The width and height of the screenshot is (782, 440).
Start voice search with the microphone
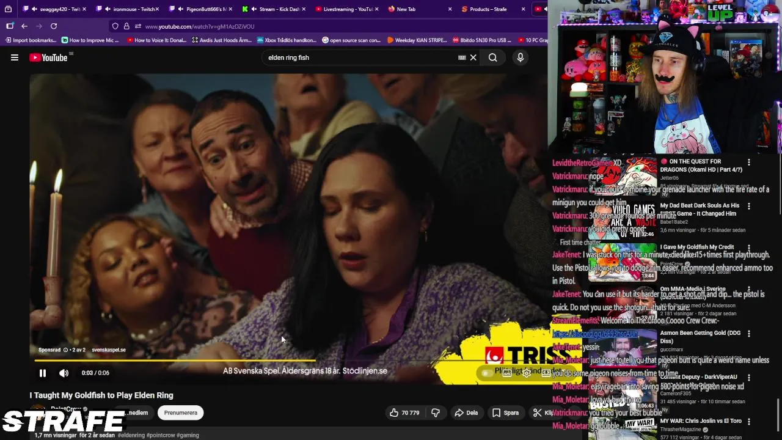coord(521,57)
